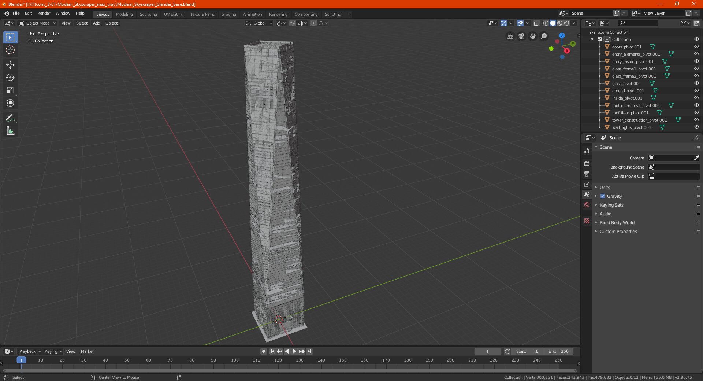Open the Playback dropdown
Image resolution: width=703 pixels, height=381 pixels.
30,351
